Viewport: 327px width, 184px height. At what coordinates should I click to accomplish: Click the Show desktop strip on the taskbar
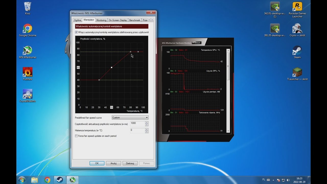pos(309,180)
